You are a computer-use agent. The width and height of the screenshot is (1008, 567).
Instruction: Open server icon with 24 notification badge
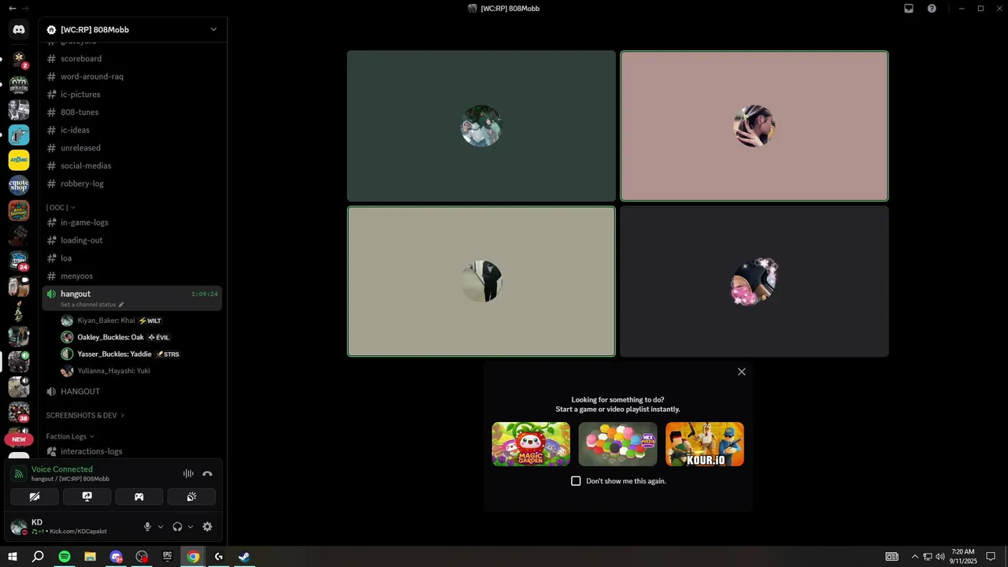point(19,261)
